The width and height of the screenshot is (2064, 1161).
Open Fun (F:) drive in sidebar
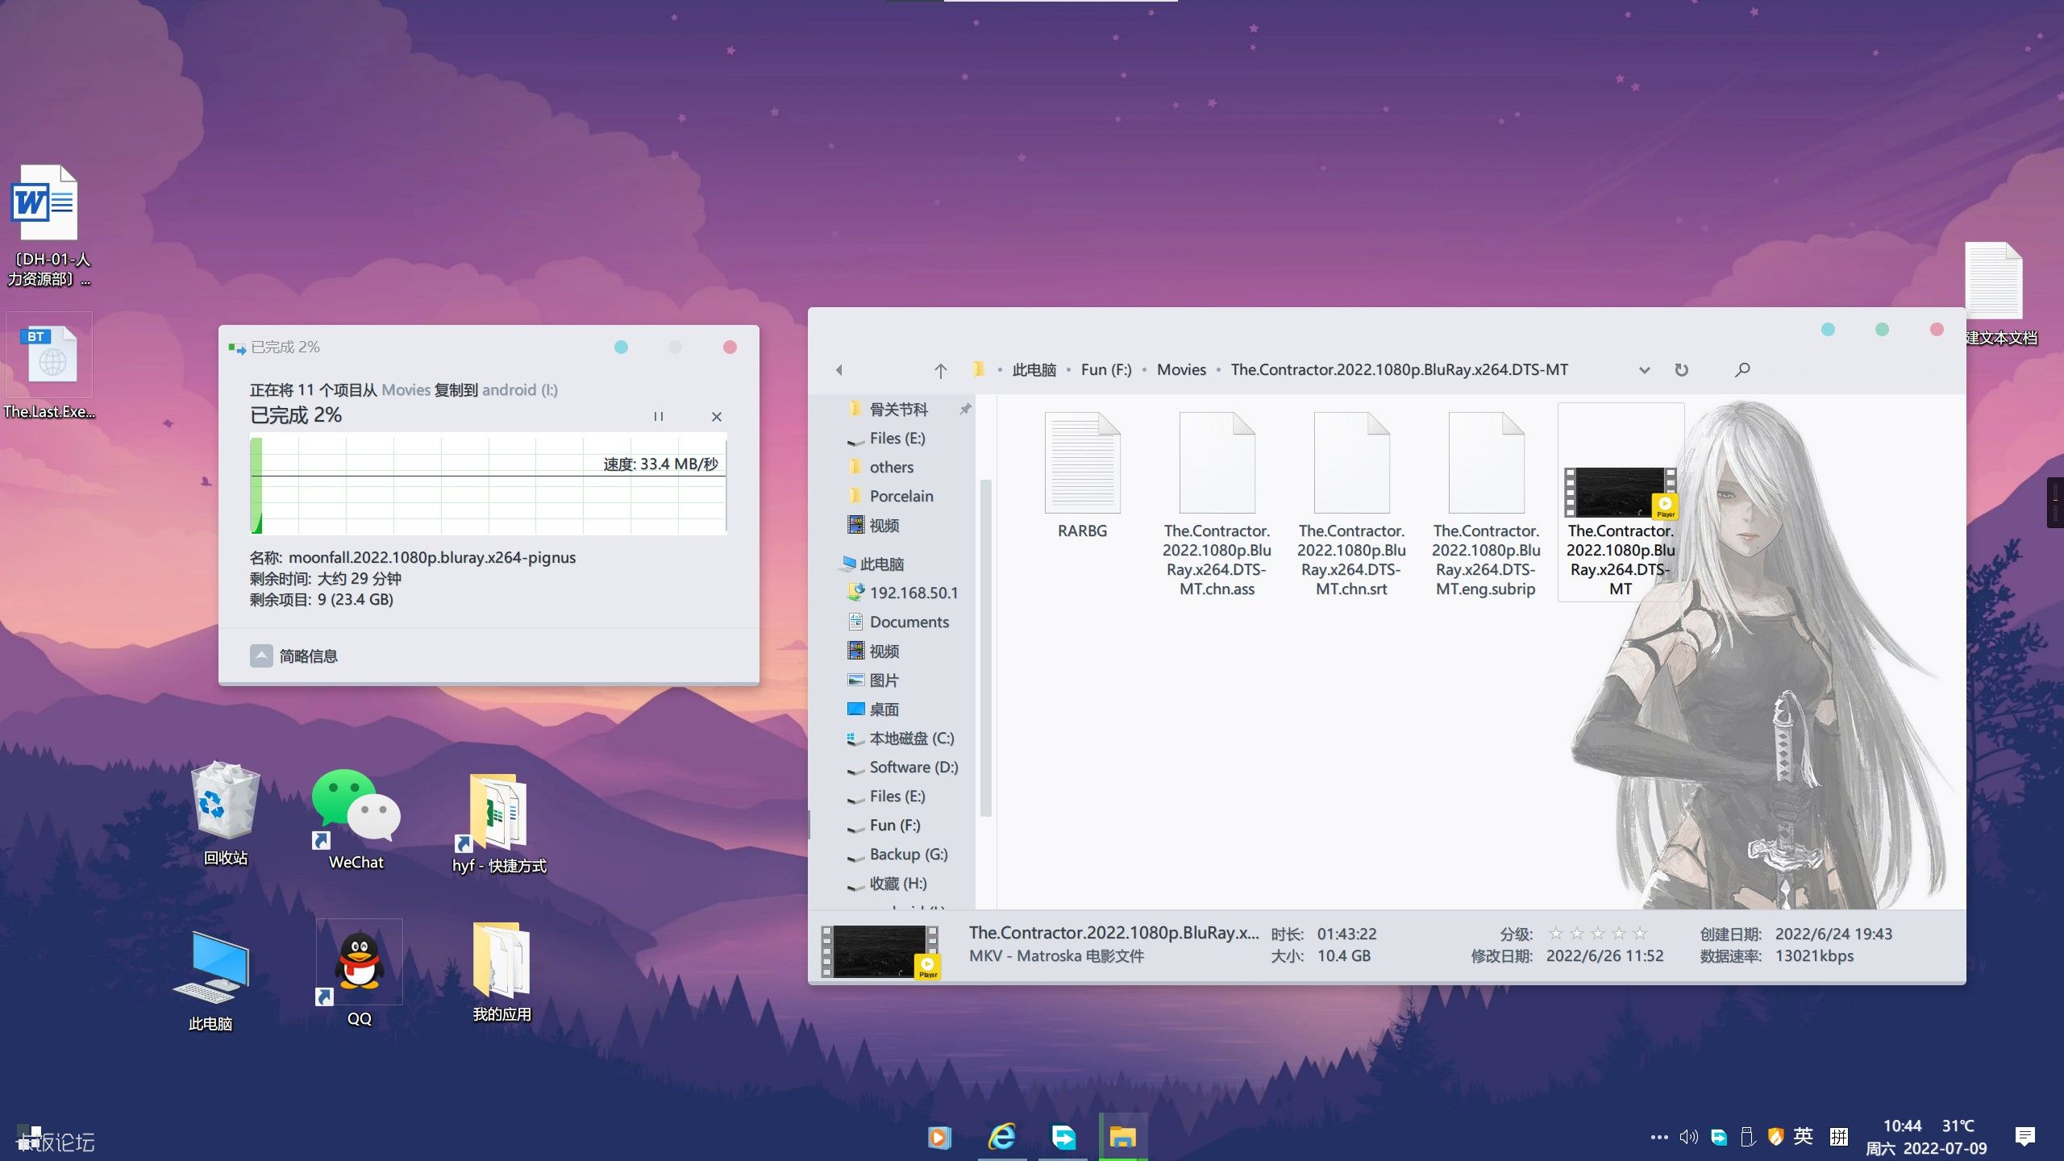point(894,825)
